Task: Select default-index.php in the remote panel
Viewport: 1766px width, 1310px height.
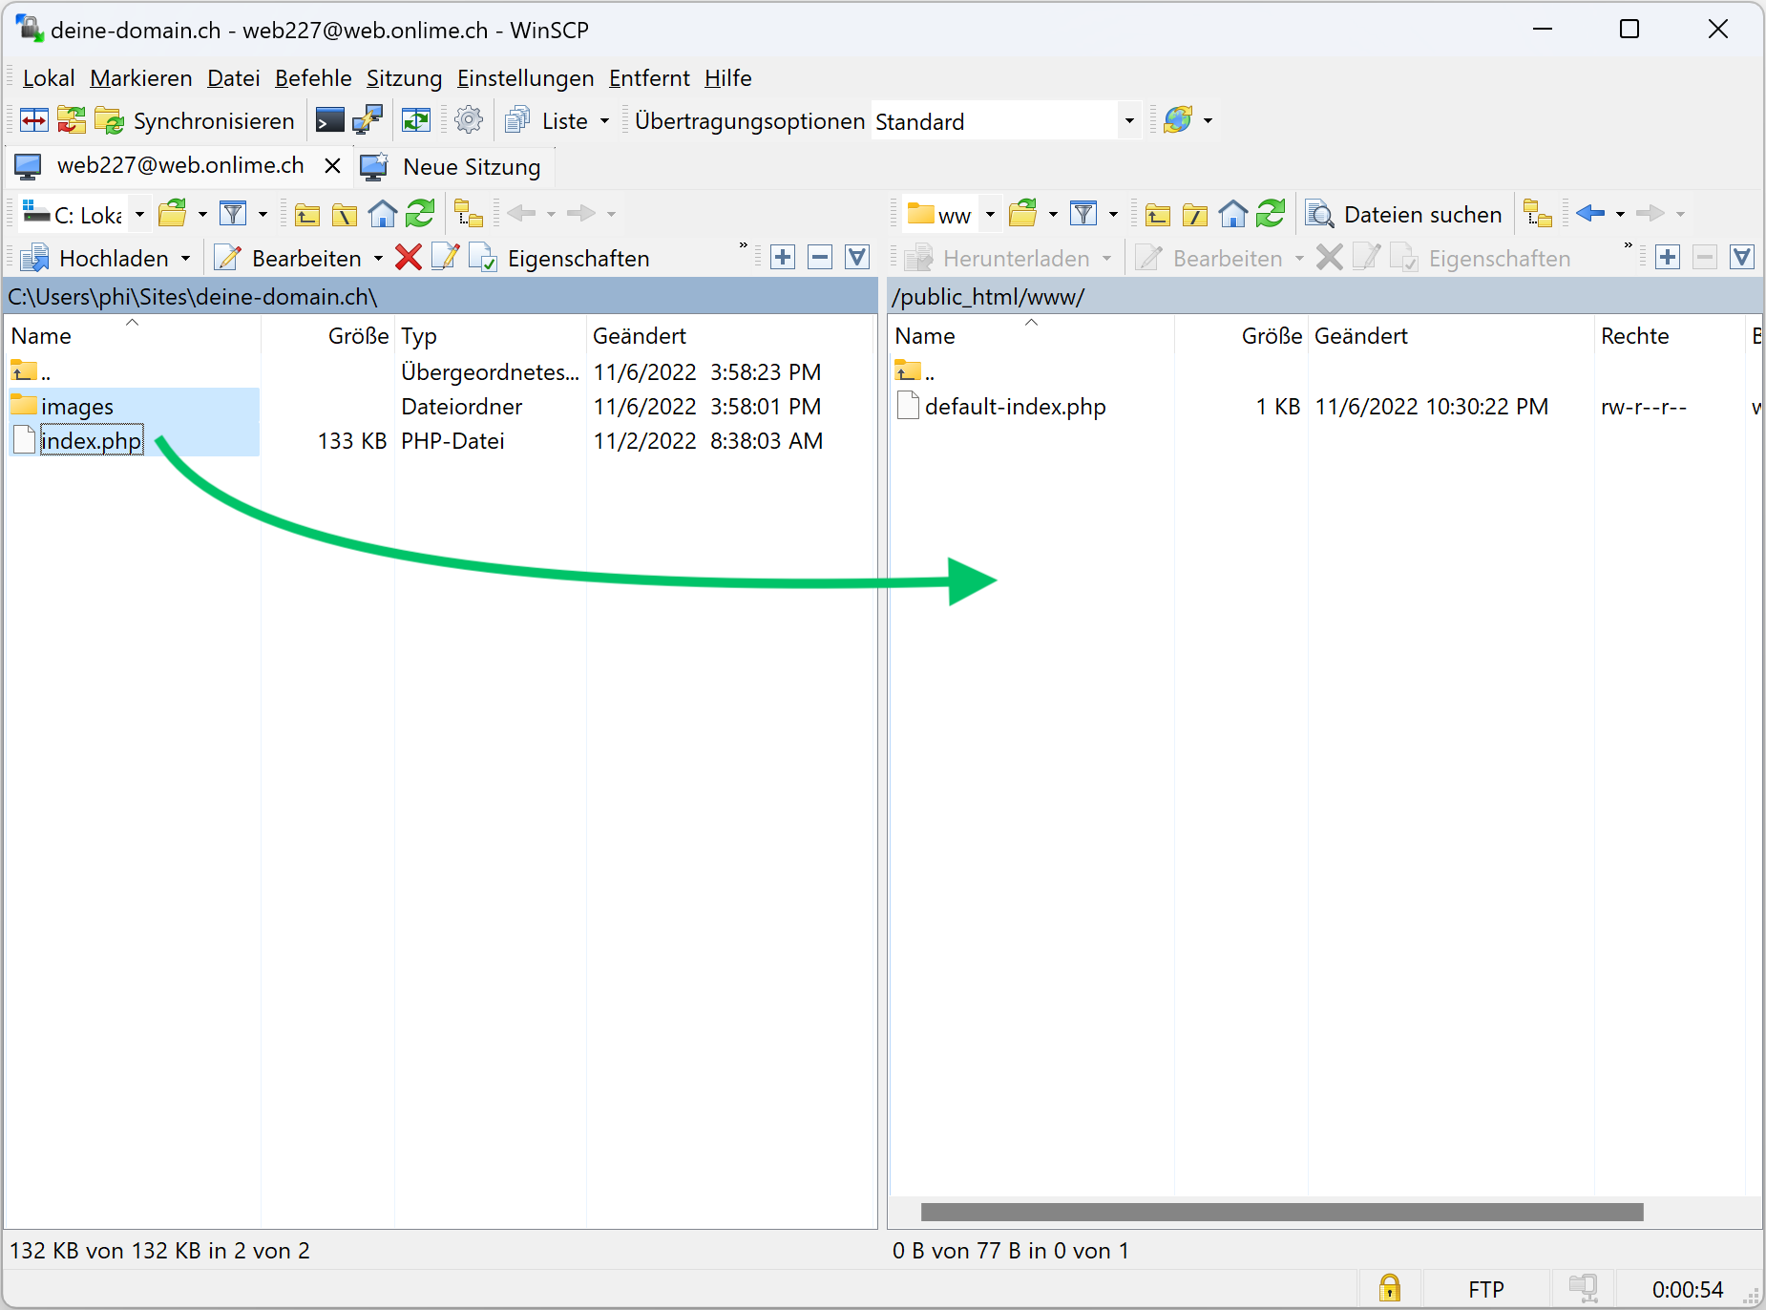Action: 1016,407
